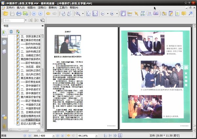This screenshot has height=139, width=197.
Task: Toggle the Pages thumbnail panel
Action: tap(4, 42)
